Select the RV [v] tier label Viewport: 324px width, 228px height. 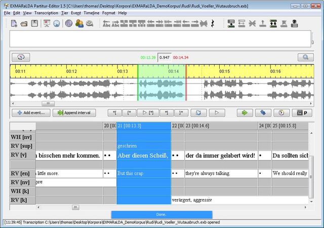[x=23, y=155]
